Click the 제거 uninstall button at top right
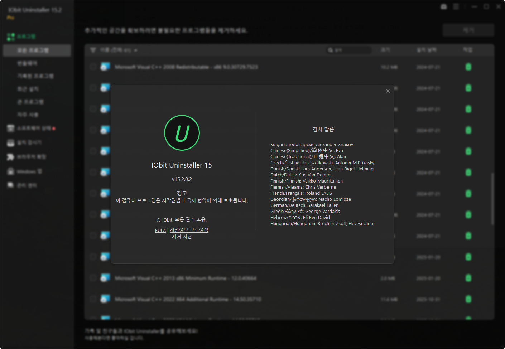This screenshot has height=349, width=505. [468, 30]
